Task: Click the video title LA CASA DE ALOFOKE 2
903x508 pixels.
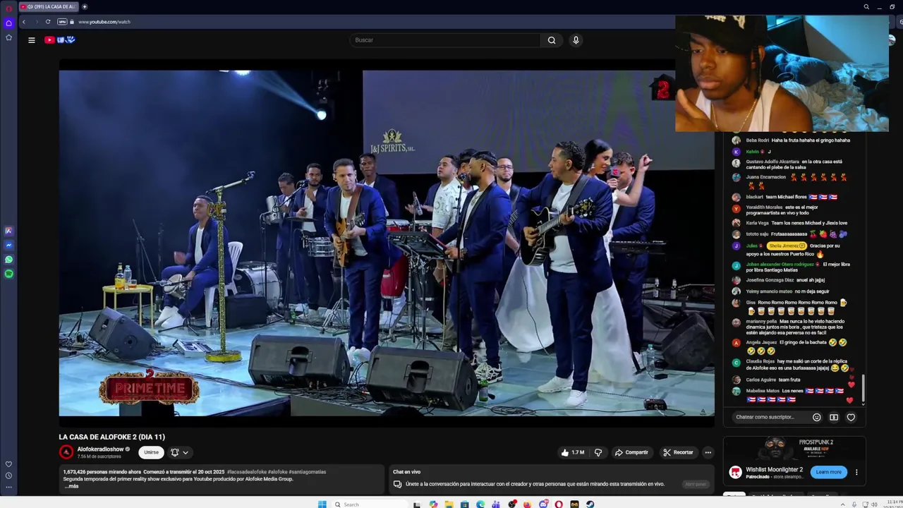Action: [x=112, y=437]
